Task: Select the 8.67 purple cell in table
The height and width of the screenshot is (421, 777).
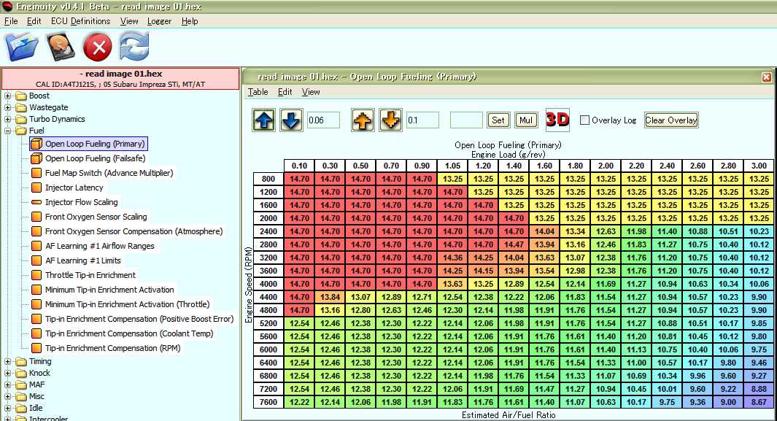Action: click(758, 402)
